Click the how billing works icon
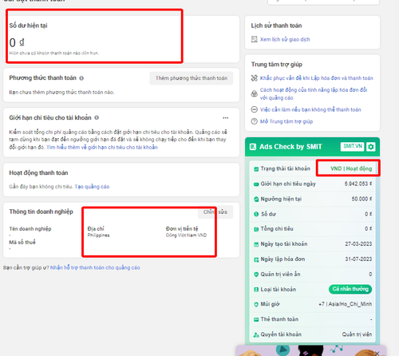This screenshot has height=356, width=399. point(255,93)
